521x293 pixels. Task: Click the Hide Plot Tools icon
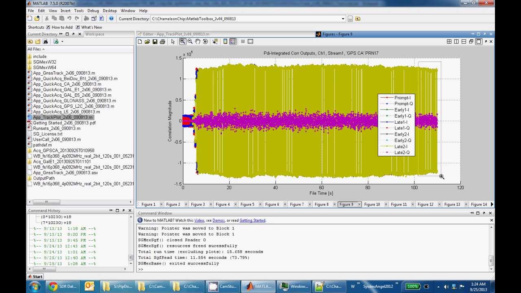pyautogui.click(x=243, y=42)
